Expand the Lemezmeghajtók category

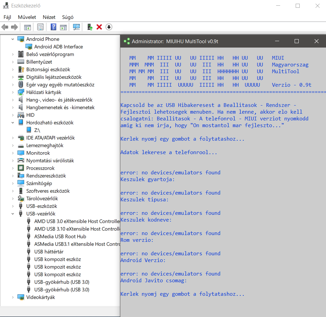[x=13, y=145]
